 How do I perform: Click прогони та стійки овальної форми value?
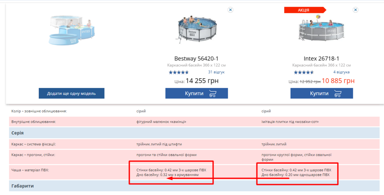tap(167, 155)
